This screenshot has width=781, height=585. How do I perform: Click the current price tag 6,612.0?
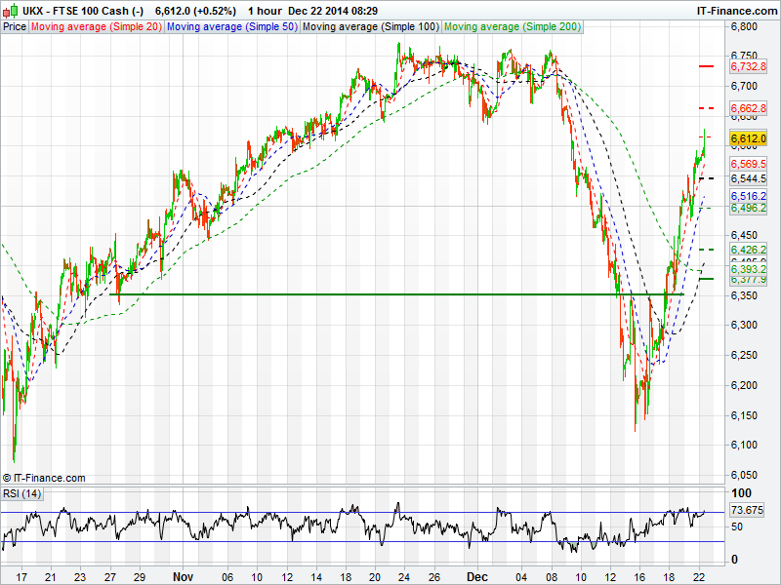tap(748, 139)
